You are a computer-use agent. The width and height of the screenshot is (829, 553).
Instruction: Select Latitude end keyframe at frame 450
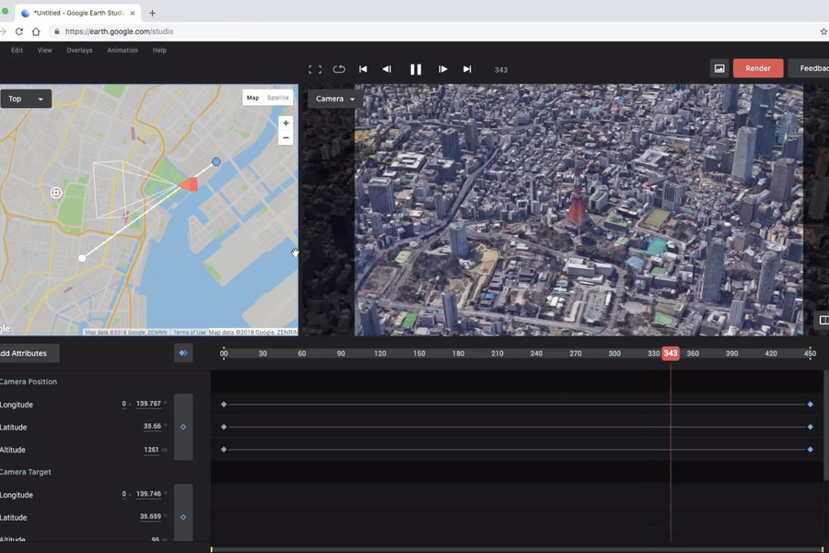pyautogui.click(x=810, y=427)
